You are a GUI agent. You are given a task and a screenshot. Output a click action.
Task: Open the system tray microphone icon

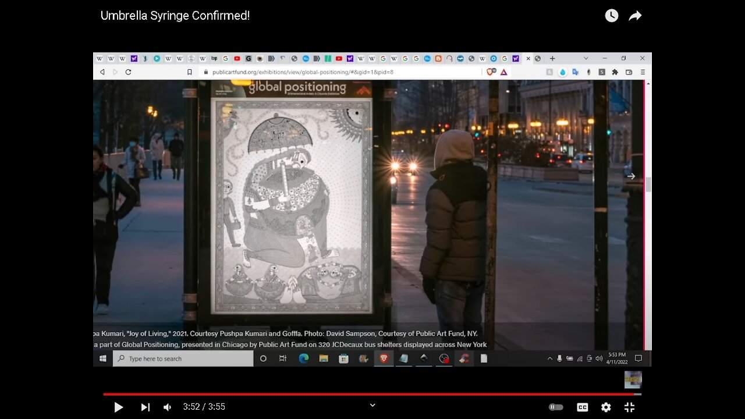point(560,358)
